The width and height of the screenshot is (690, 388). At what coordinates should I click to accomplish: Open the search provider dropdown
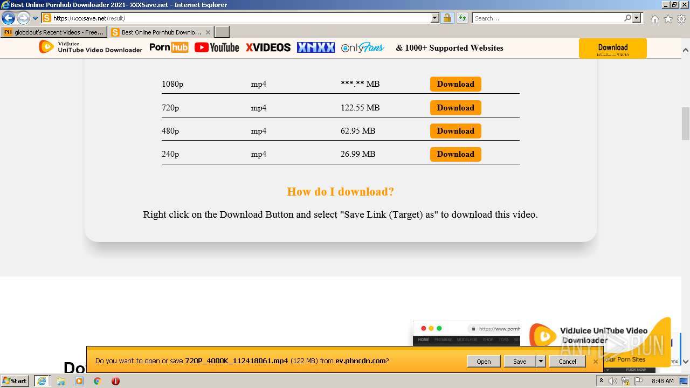(637, 18)
